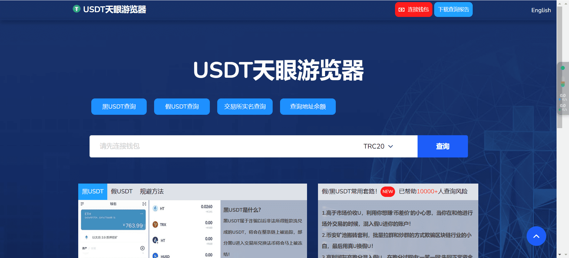Viewport: 569px width, 258px height.
Task: Click the HT token icon next to 0.0260
Action: pos(155,208)
